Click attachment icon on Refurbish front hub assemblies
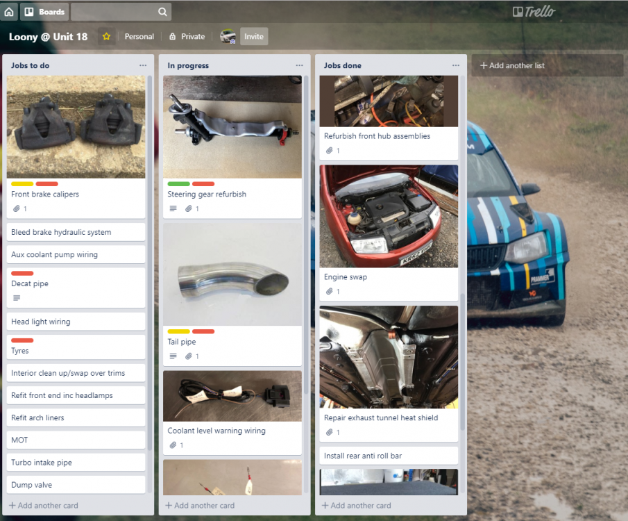 click(329, 151)
